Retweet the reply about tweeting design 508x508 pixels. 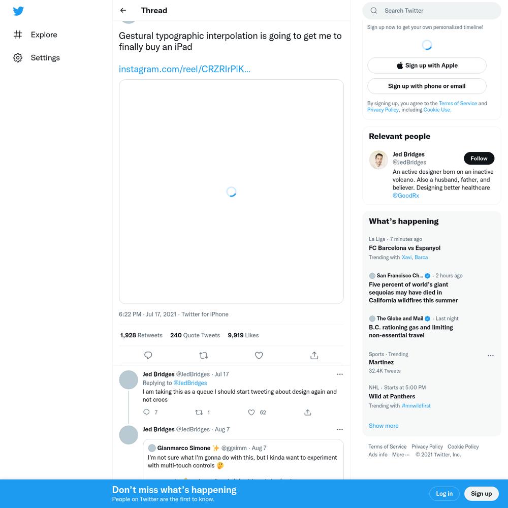[x=199, y=412]
